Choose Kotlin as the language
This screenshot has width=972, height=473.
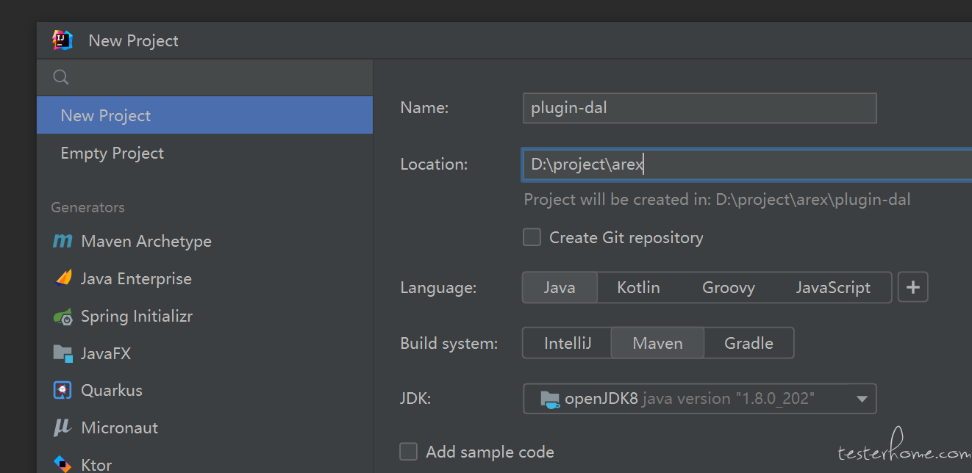(638, 288)
